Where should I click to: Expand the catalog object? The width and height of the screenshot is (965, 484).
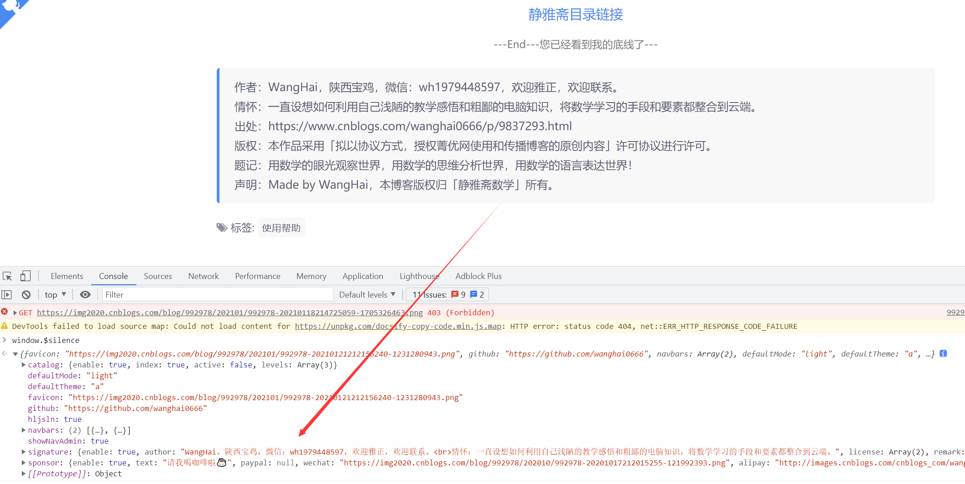click(23, 364)
